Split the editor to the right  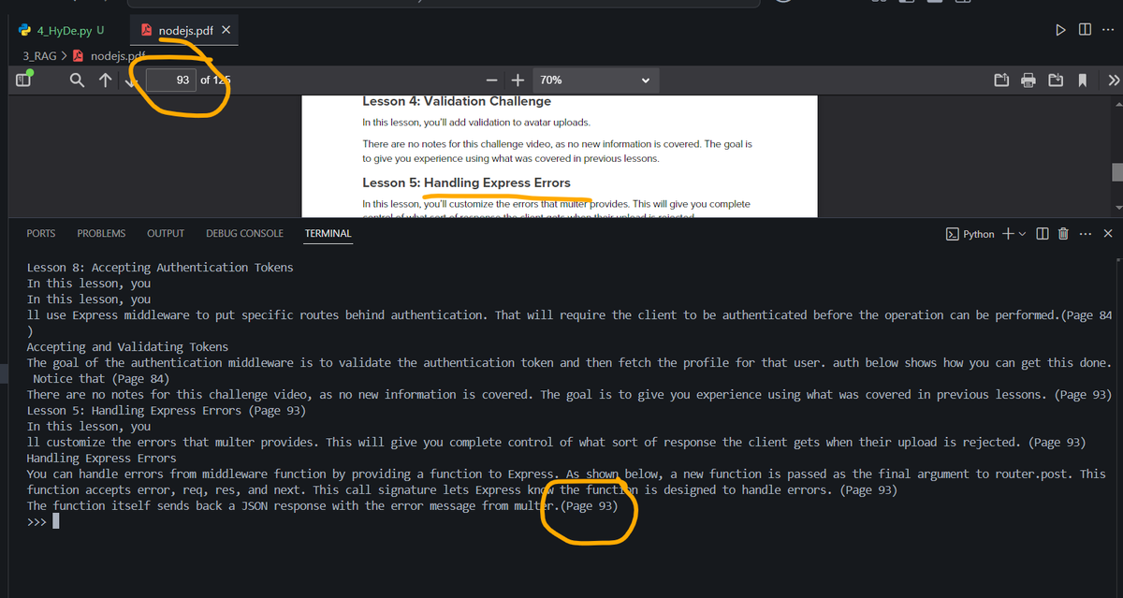click(x=1084, y=31)
